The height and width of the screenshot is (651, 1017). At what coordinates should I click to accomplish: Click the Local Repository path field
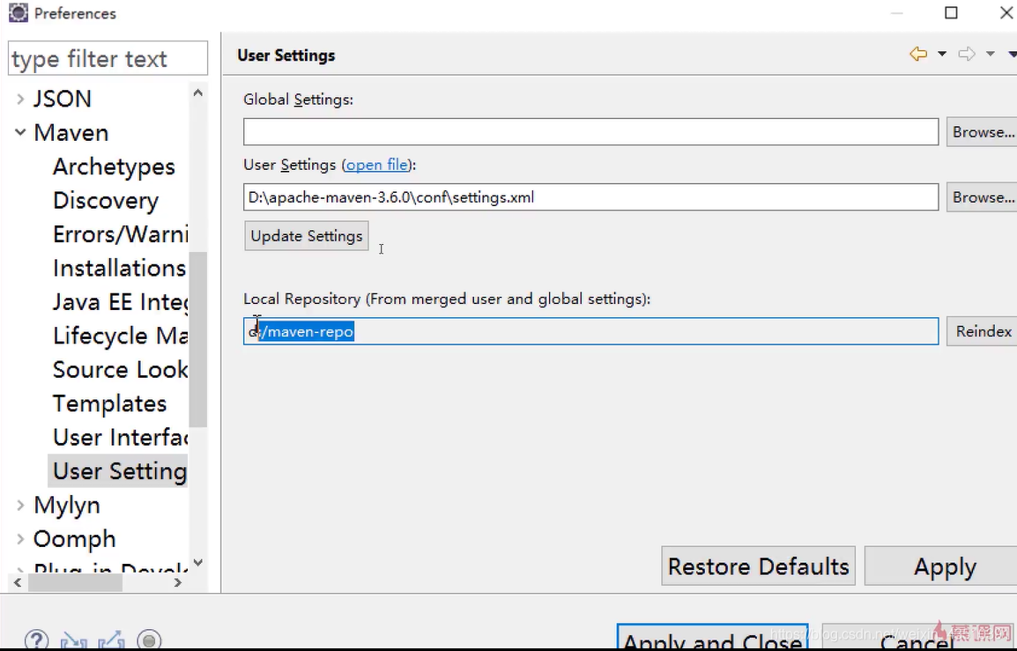coord(590,331)
